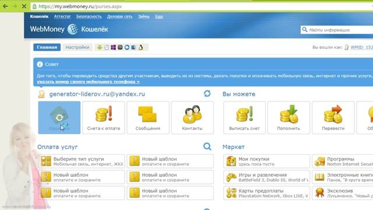Click the URL address bar
Screen dimensions: 373x210
pos(202,6)
